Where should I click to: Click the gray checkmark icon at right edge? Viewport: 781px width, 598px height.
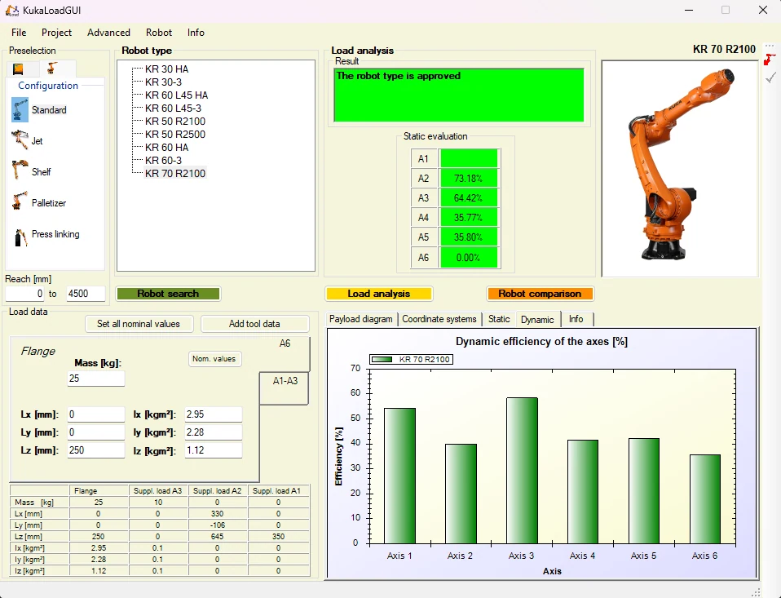770,78
